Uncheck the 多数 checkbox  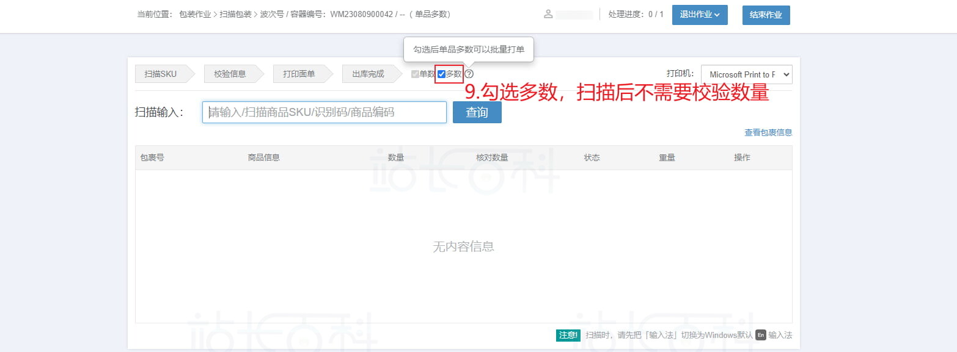[x=441, y=74]
